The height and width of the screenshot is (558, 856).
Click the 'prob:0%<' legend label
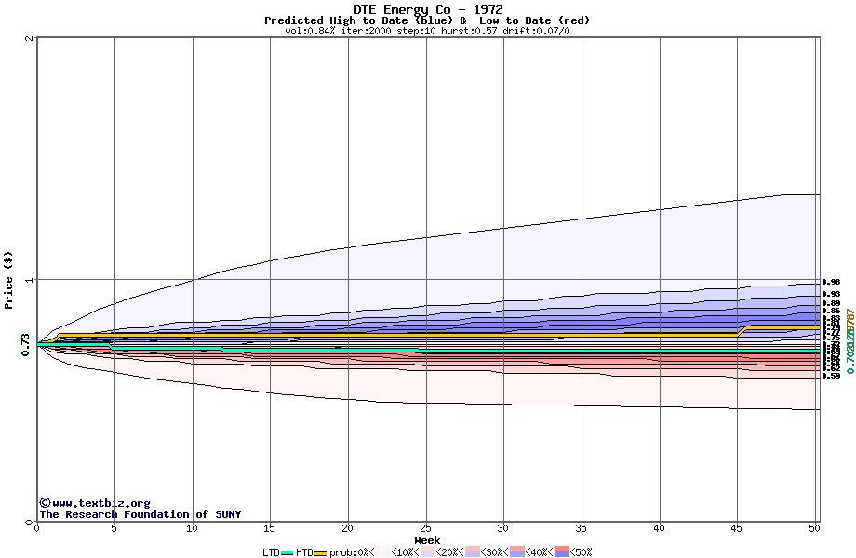[352, 552]
